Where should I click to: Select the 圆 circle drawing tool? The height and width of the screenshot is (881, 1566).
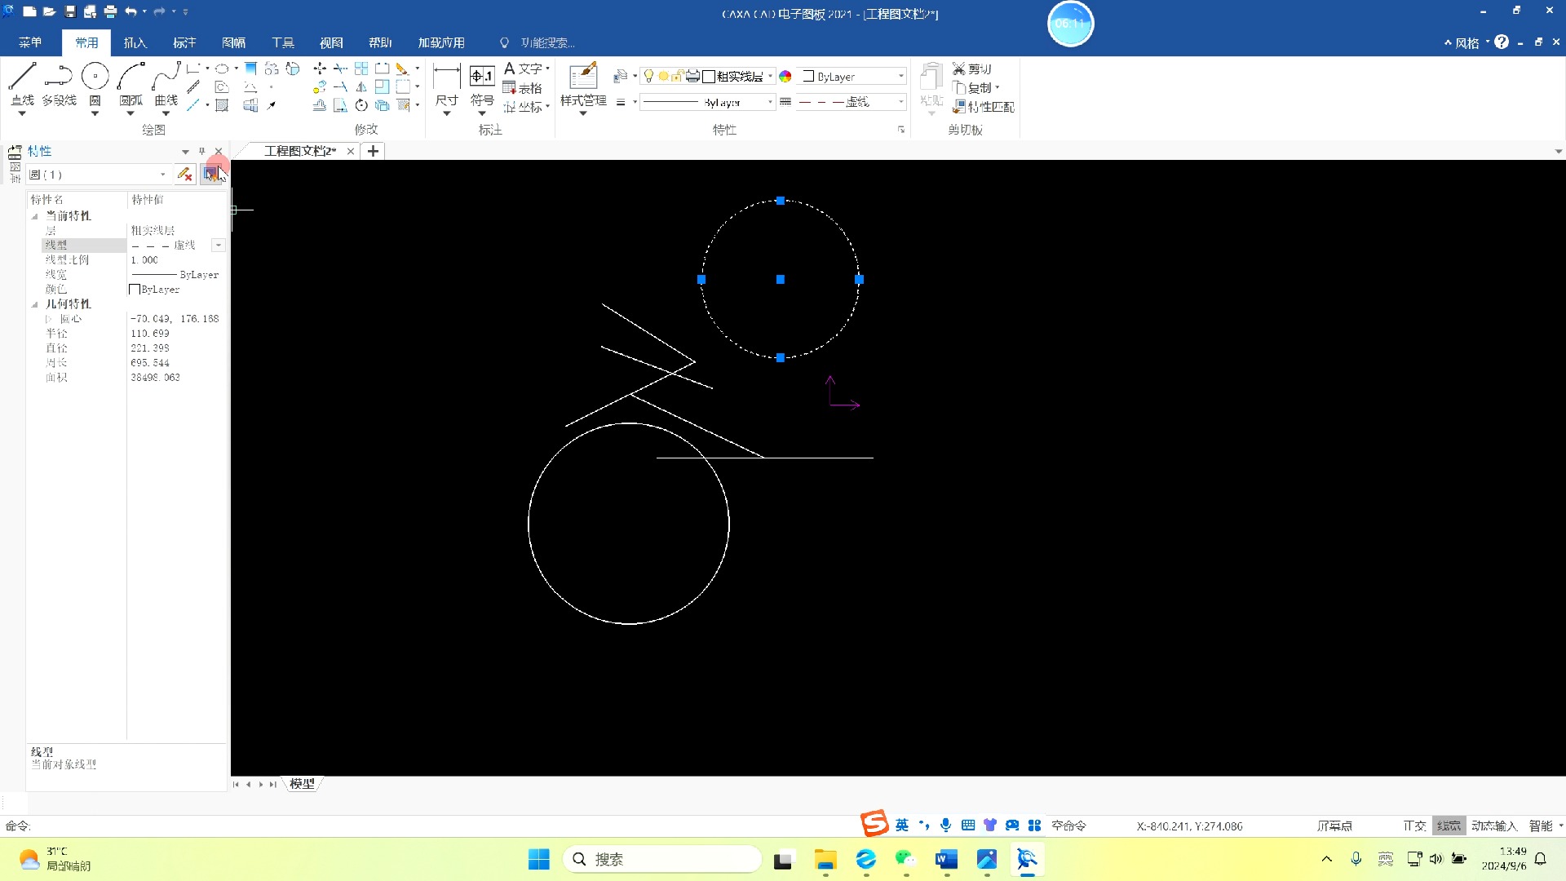coord(95,84)
